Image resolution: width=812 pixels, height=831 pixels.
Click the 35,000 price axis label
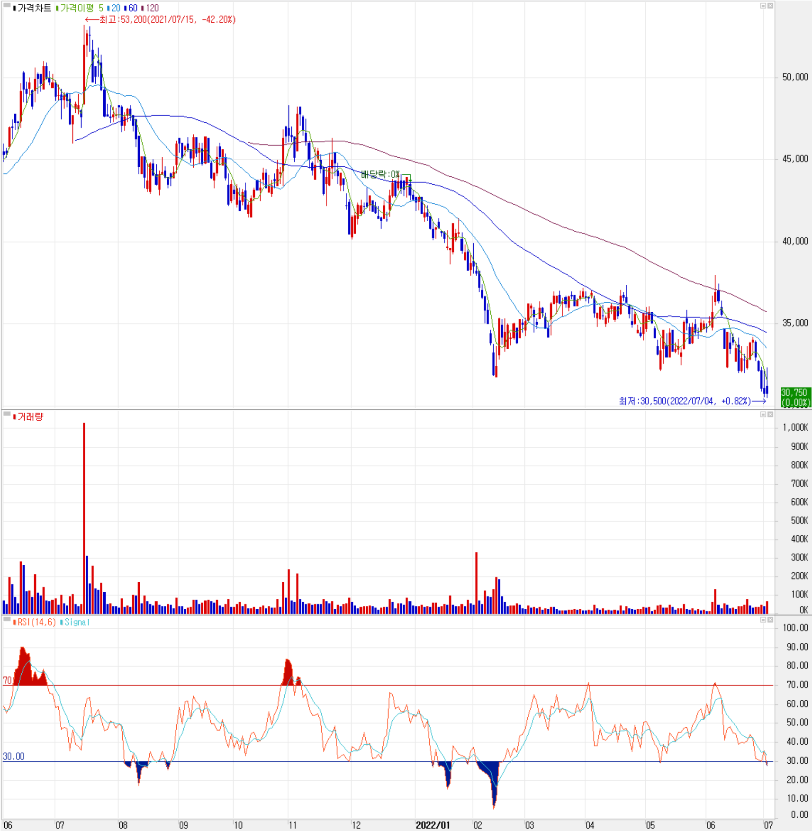(x=795, y=323)
